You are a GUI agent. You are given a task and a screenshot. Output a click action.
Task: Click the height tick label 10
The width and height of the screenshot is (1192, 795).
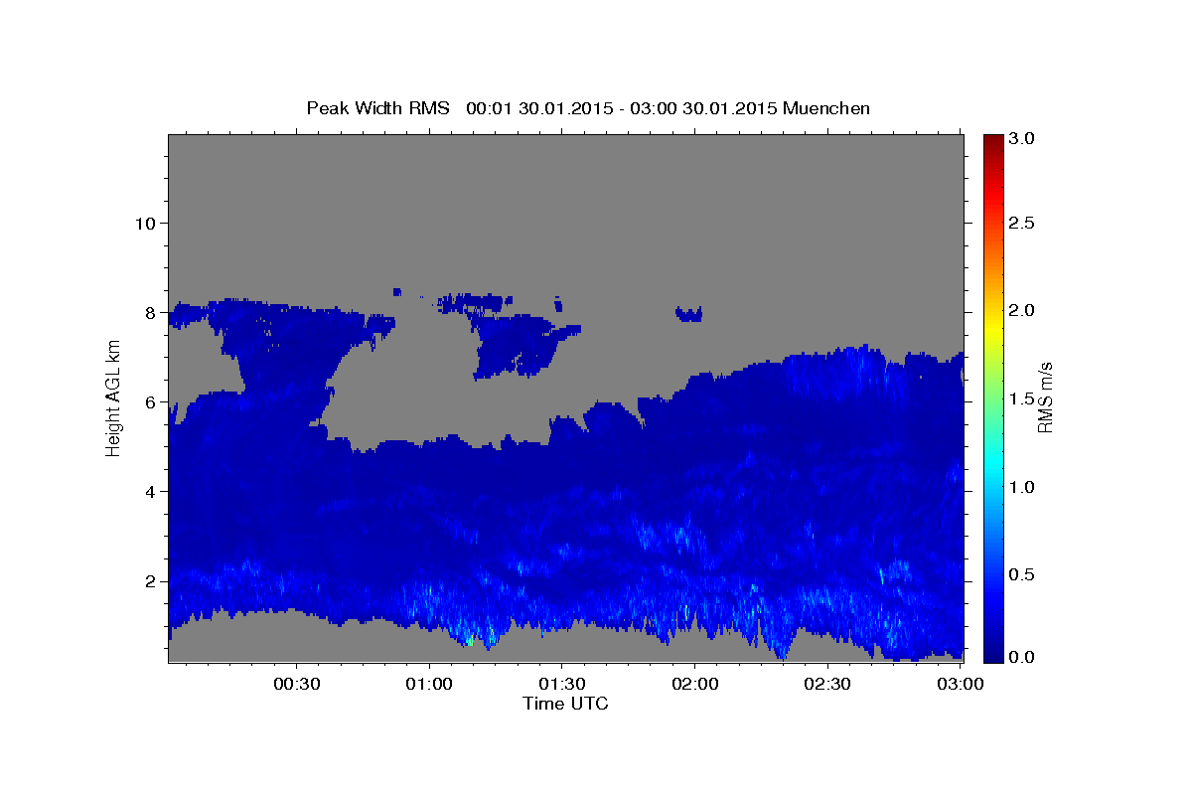[x=144, y=223]
